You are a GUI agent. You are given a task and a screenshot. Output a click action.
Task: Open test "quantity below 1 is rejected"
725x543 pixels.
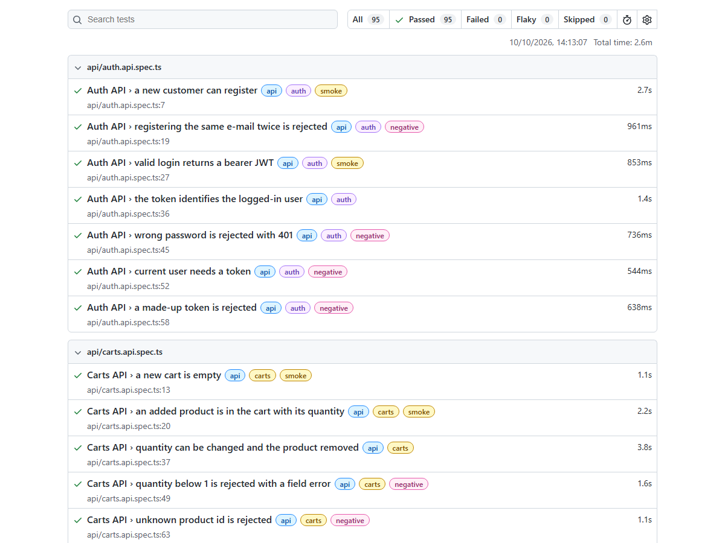[209, 484]
